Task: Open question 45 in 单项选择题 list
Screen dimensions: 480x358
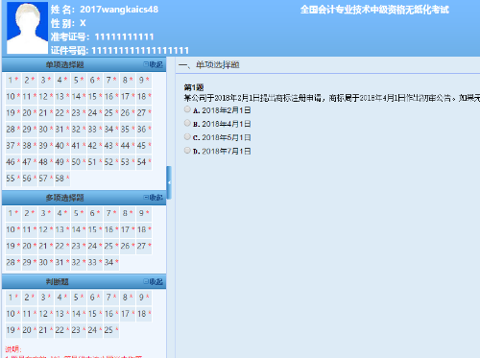Action: pos(144,146)
